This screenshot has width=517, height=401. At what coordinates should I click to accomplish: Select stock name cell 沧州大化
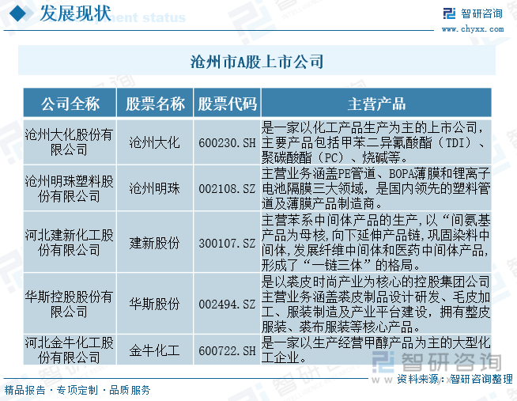coord(155,142)
